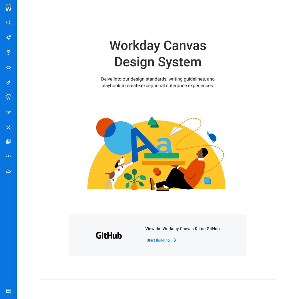Click the hero typography illustration
This screenshot has width=299, height=299.
pyautogui.click(x=156, y=154)
